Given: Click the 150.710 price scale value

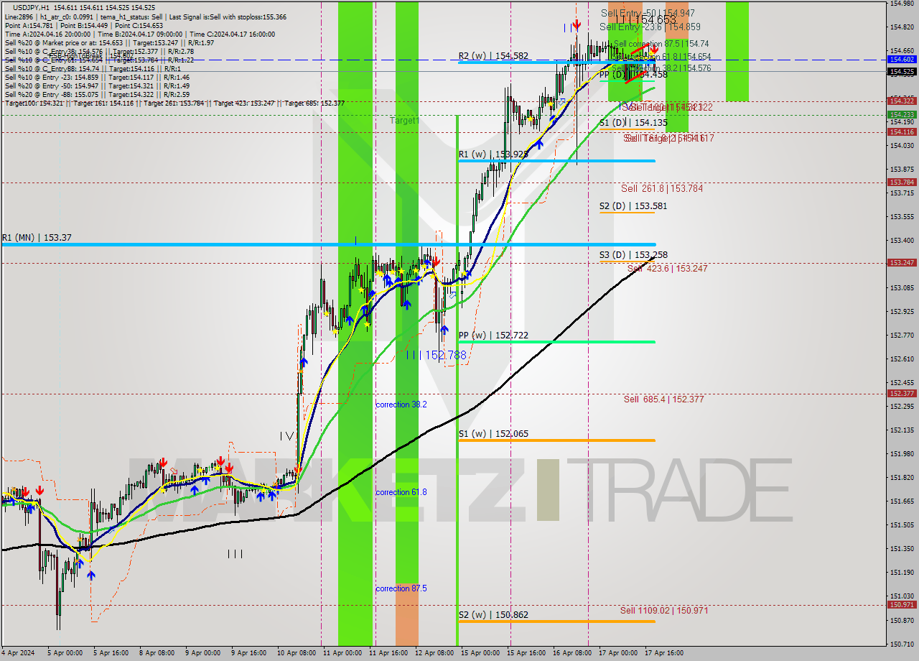Looking at the screenshot, I should coord(902,643).
